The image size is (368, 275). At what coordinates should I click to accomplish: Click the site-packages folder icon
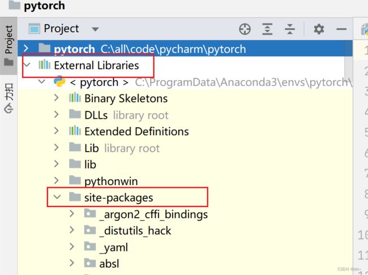tap(75, 196)
